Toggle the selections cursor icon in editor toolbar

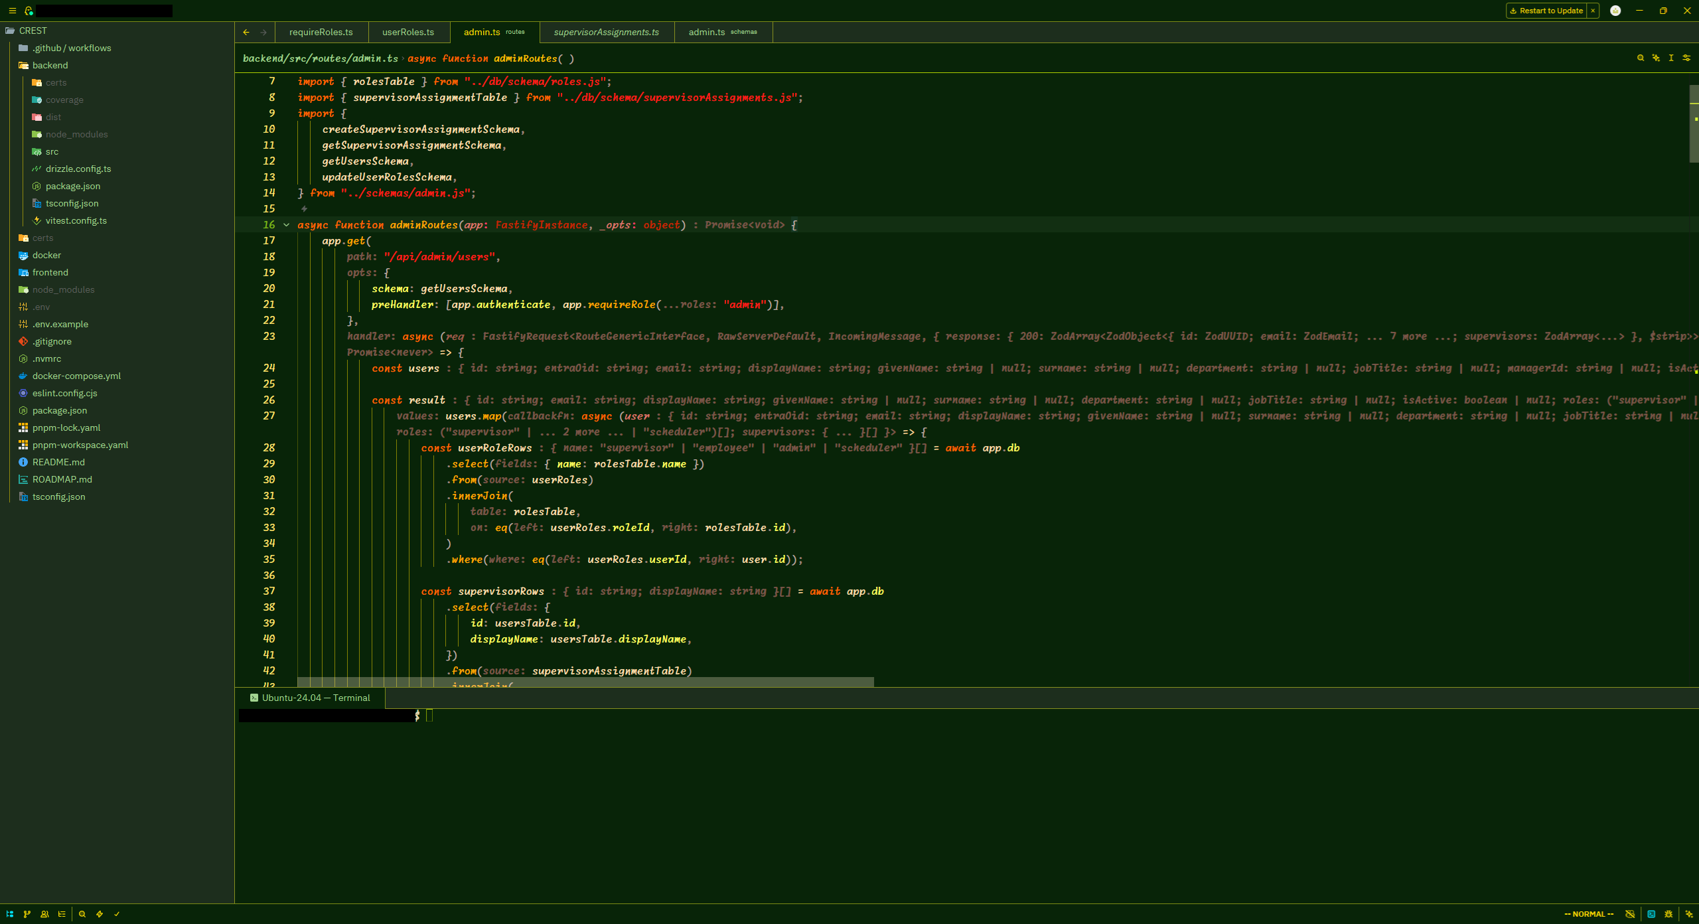(1671, 58)
